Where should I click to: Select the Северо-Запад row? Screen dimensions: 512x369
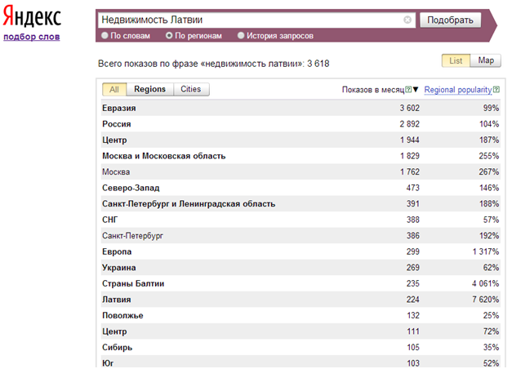(301, 188)
